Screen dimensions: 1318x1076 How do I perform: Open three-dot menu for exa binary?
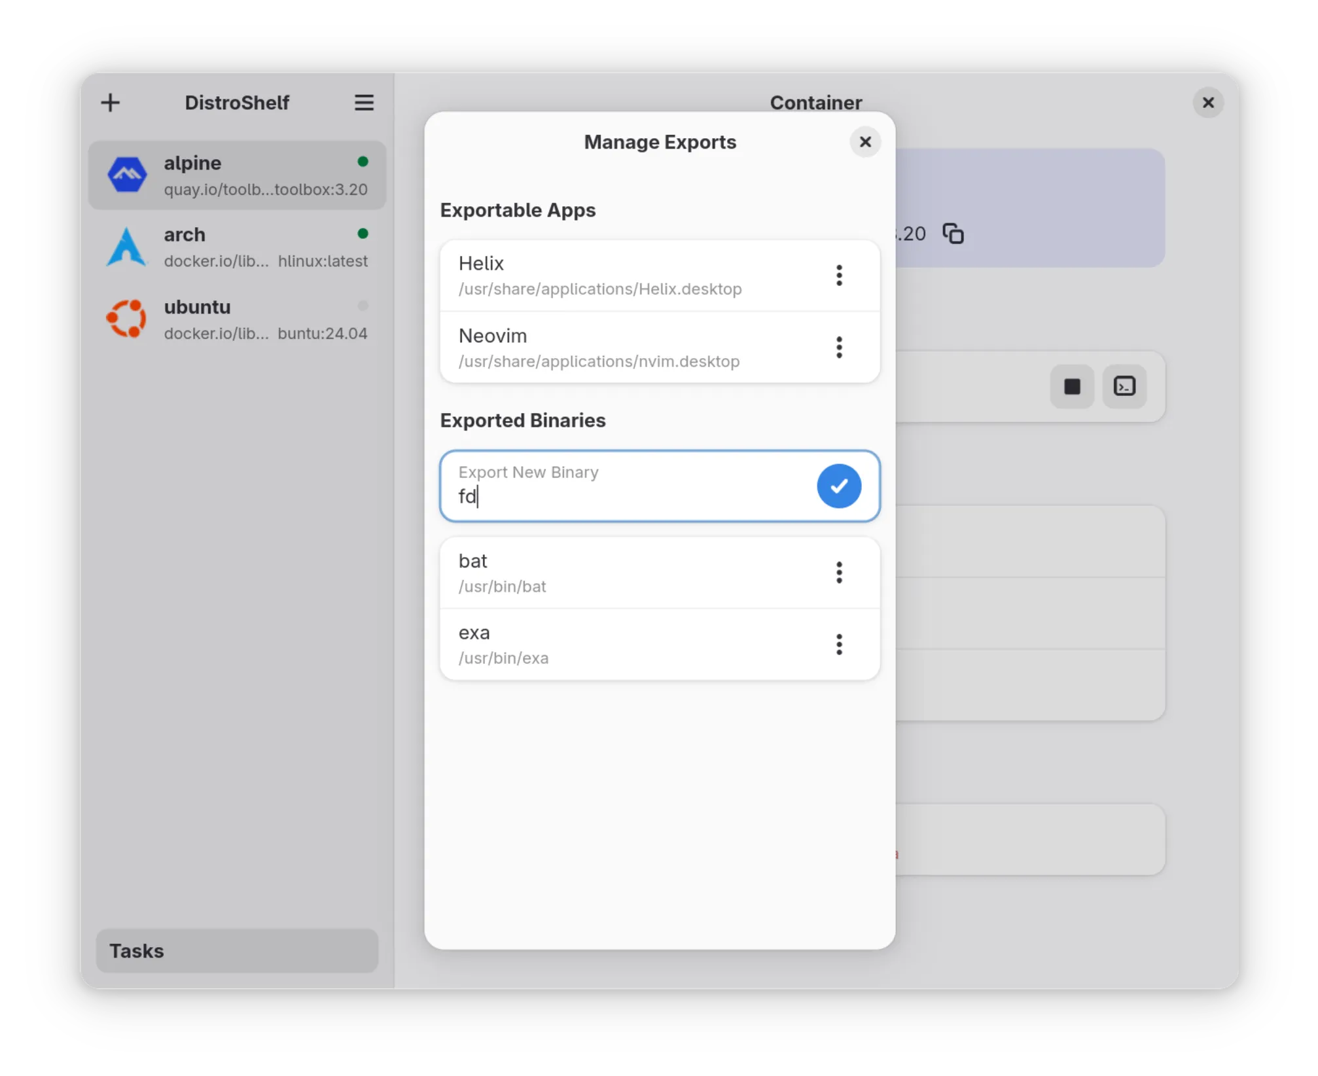point(838,645)
